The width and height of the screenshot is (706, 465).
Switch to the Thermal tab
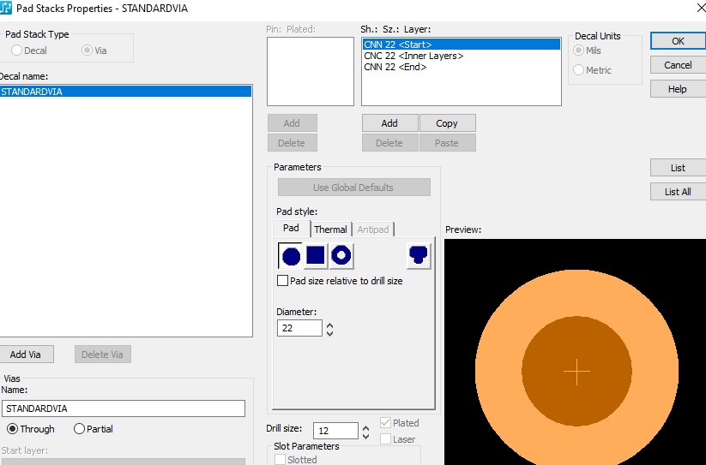[x=330, y=230]
